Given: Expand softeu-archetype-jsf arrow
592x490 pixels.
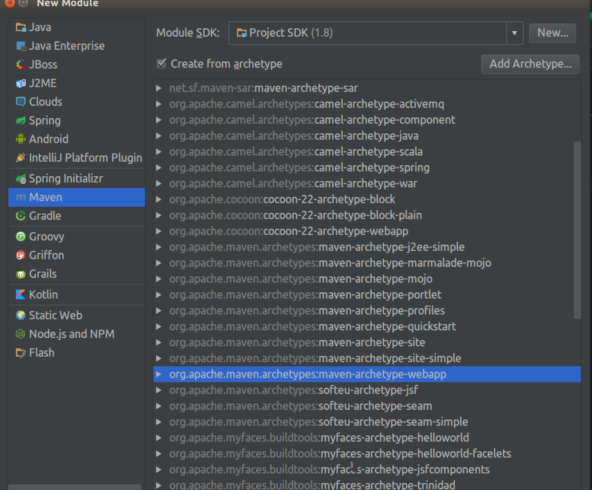Looking at the screenshot, I should pyautogui.click(x=159, y=390).
